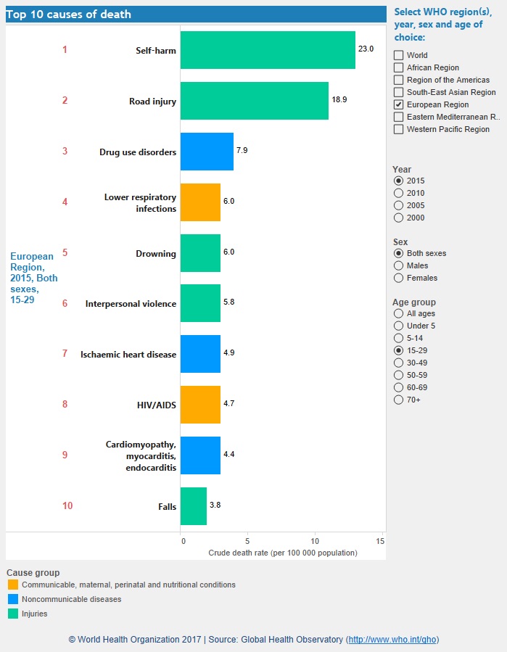507x652 pixels.
Task: Enable the African Region checkbox
Action: (x=398, y=67)
